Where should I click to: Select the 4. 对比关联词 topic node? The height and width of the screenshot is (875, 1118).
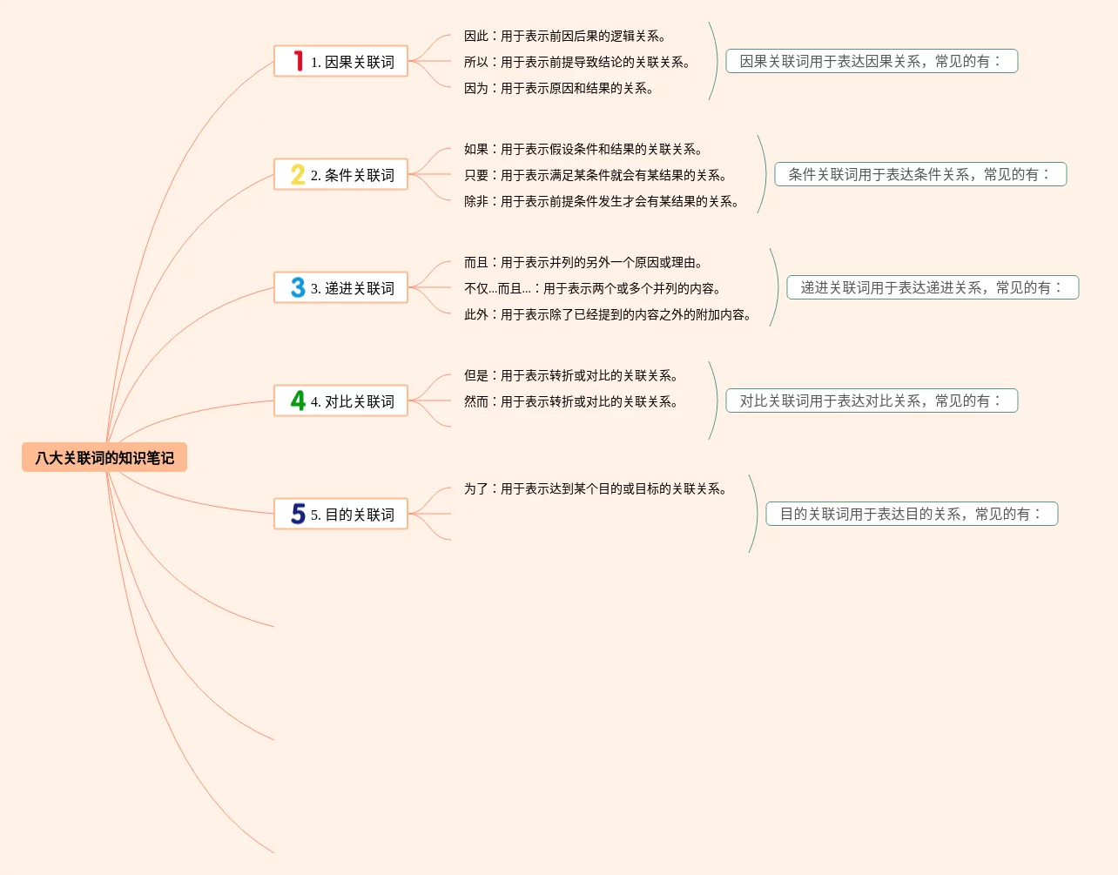point(352,401)
